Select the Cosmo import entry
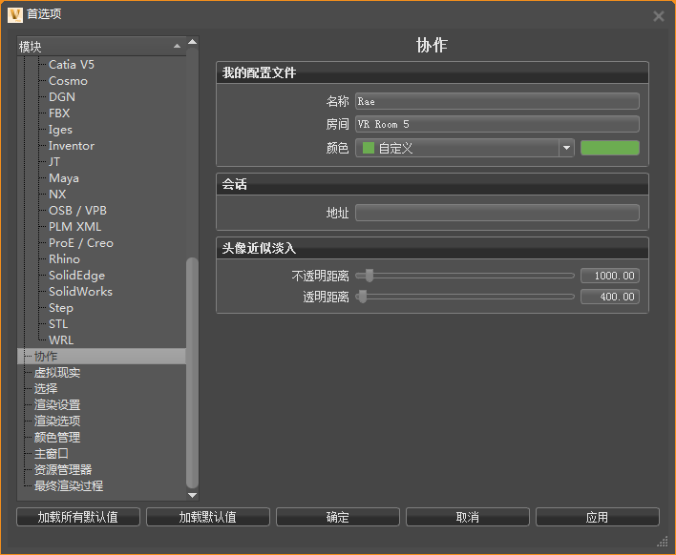This screenshot has height=555, width=676. [x=68, y=81]
